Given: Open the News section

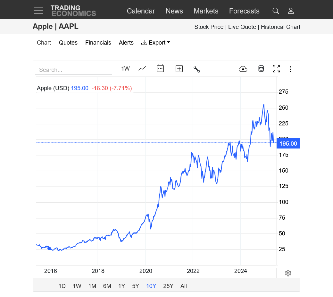Looking at the screenshot, I should (x=174, y=11).
